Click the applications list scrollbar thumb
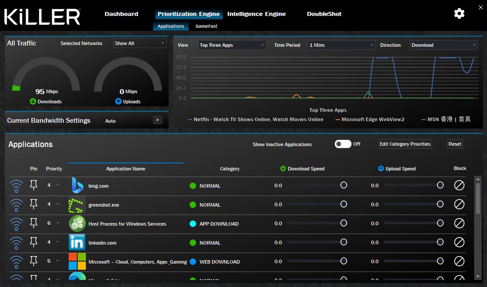 478,198
